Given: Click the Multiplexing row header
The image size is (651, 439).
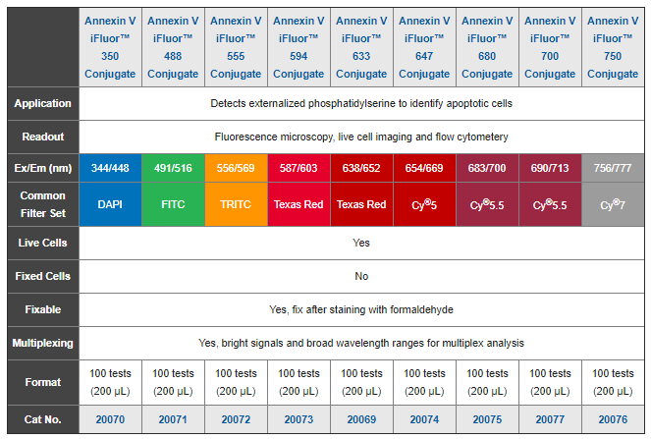Looking at the screenshot, I should pyautogui.click(x=42, y=343).
